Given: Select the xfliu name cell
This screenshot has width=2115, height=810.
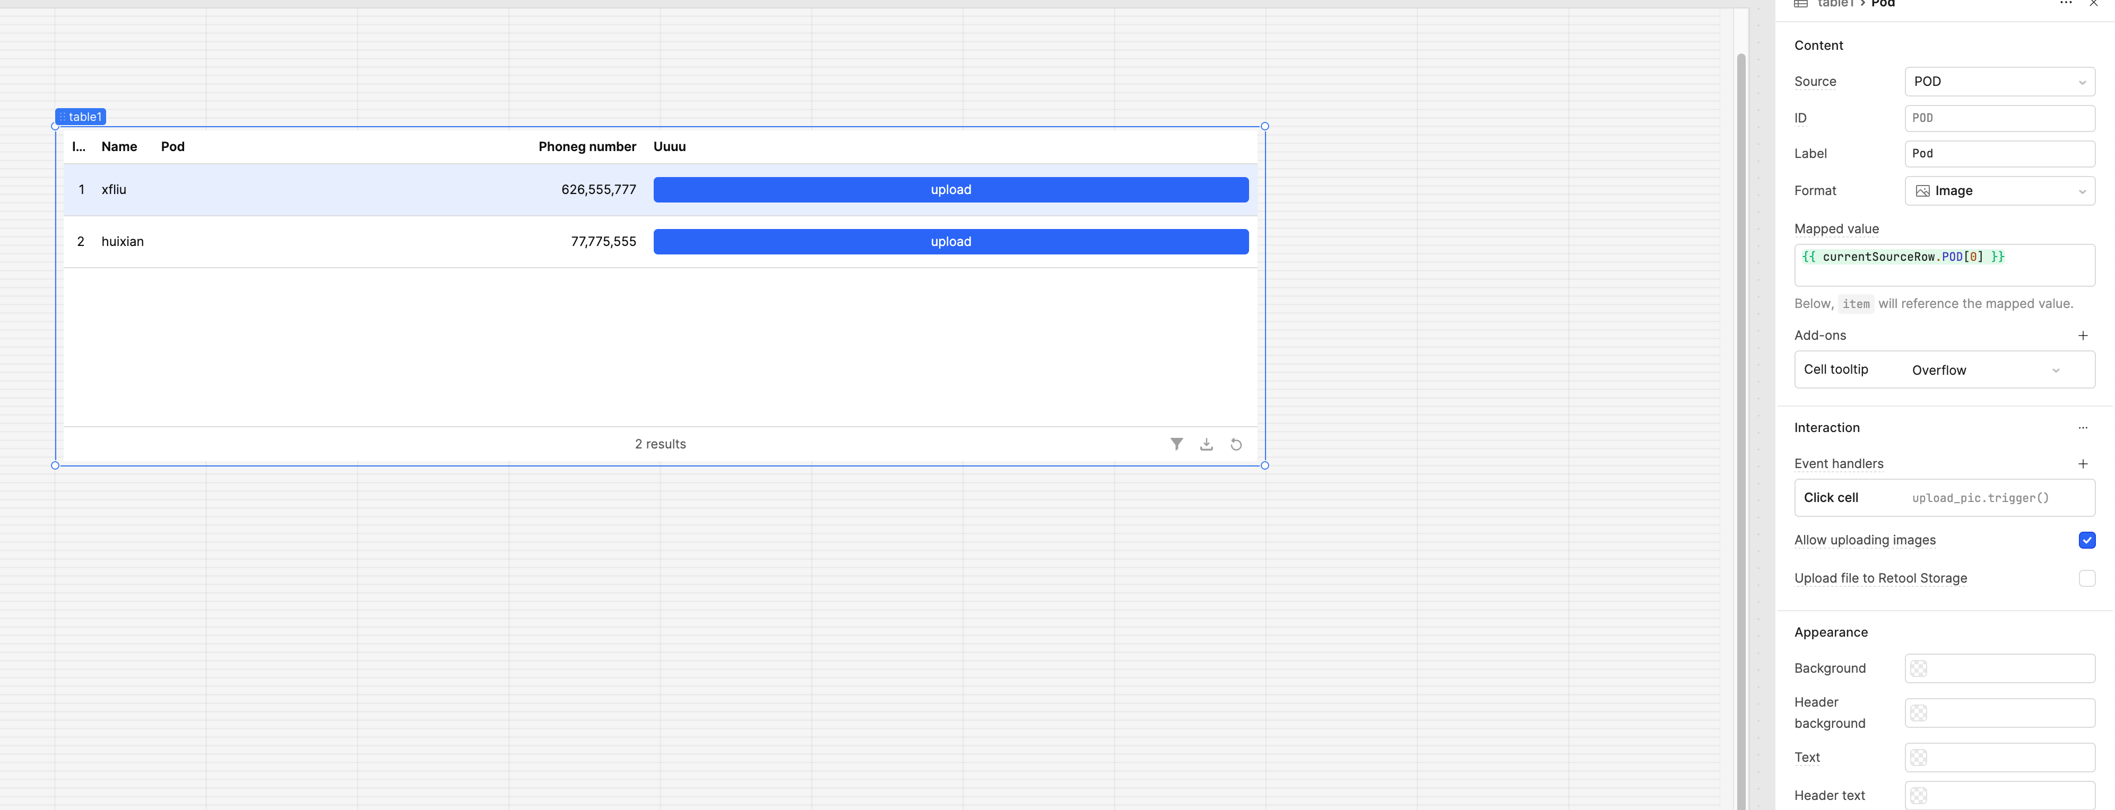Looking at the screenshot, I should (x=114, y=190).
